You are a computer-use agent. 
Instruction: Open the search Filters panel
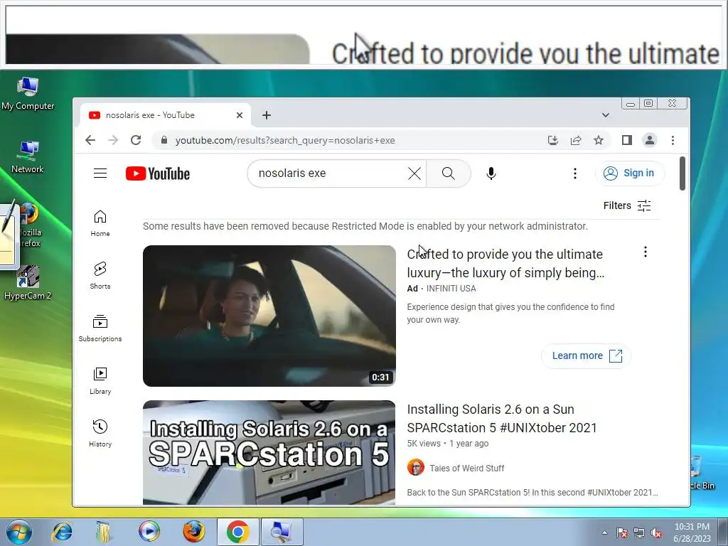click(627, 205)
